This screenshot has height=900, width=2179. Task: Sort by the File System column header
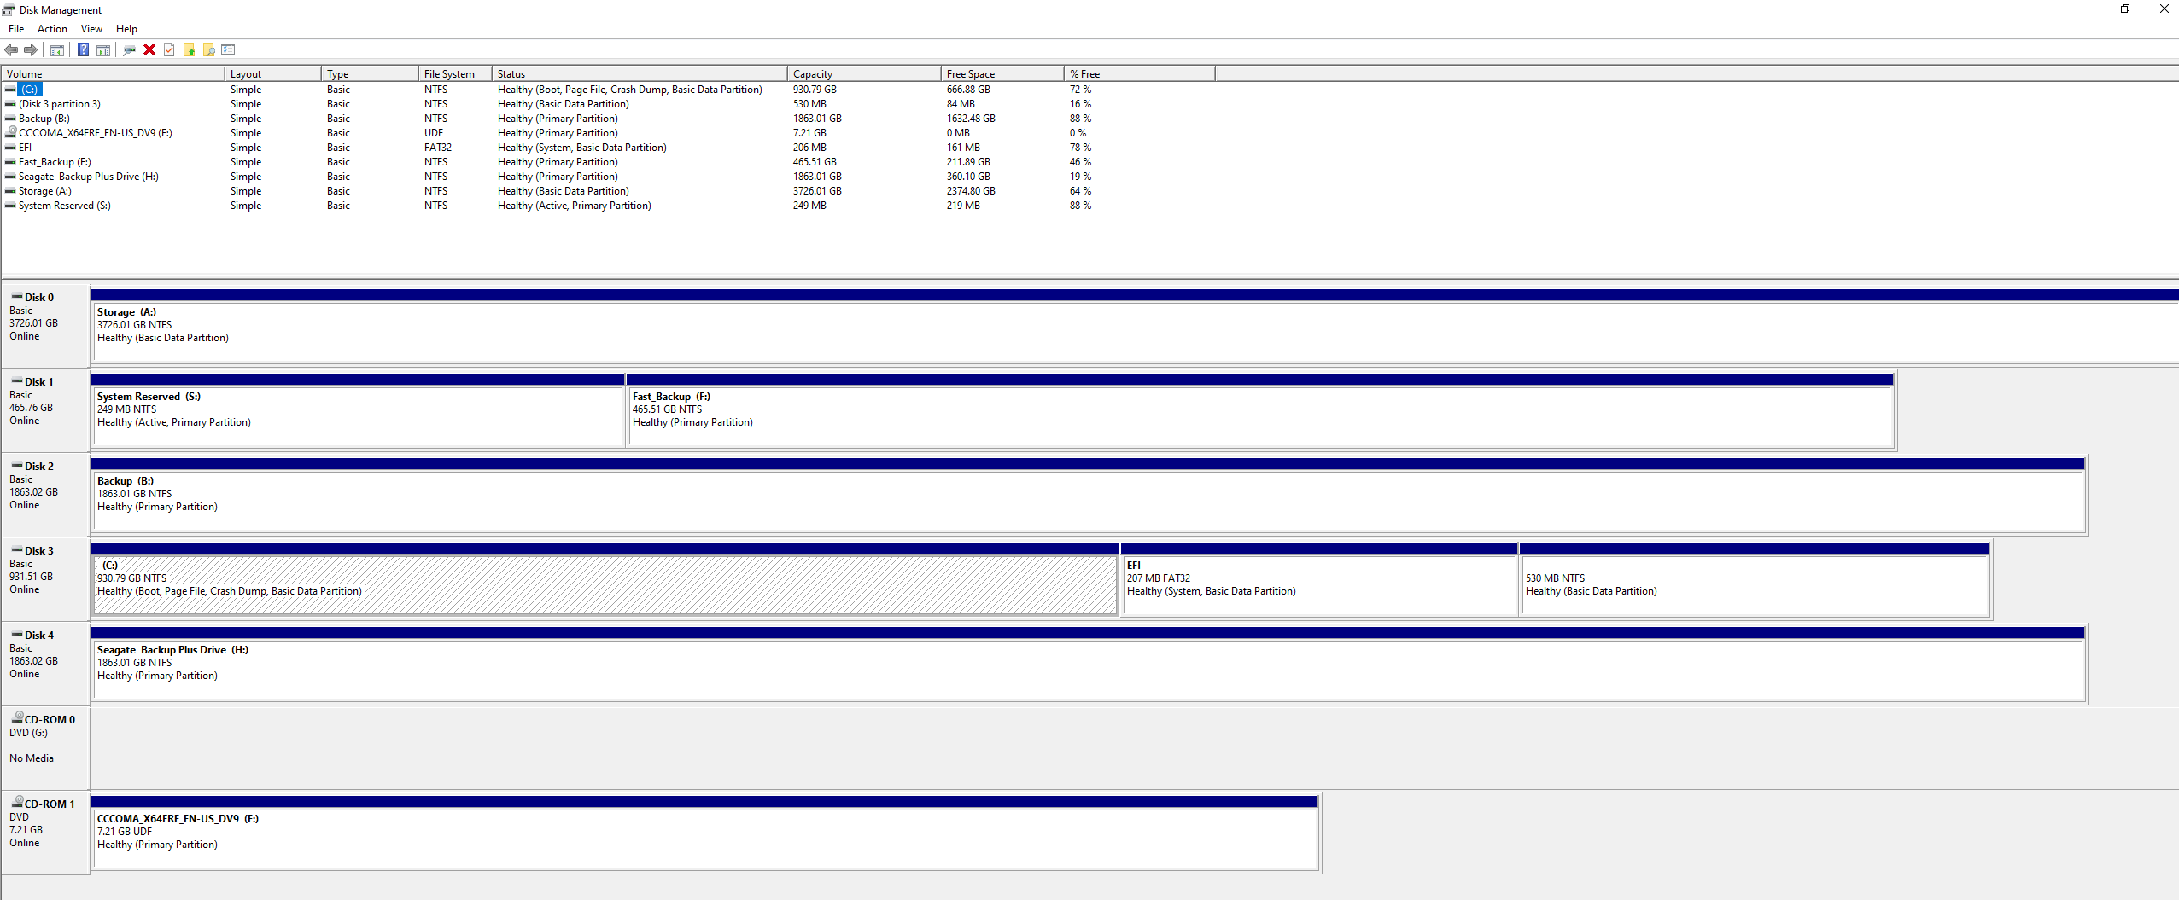pos(455,74)
